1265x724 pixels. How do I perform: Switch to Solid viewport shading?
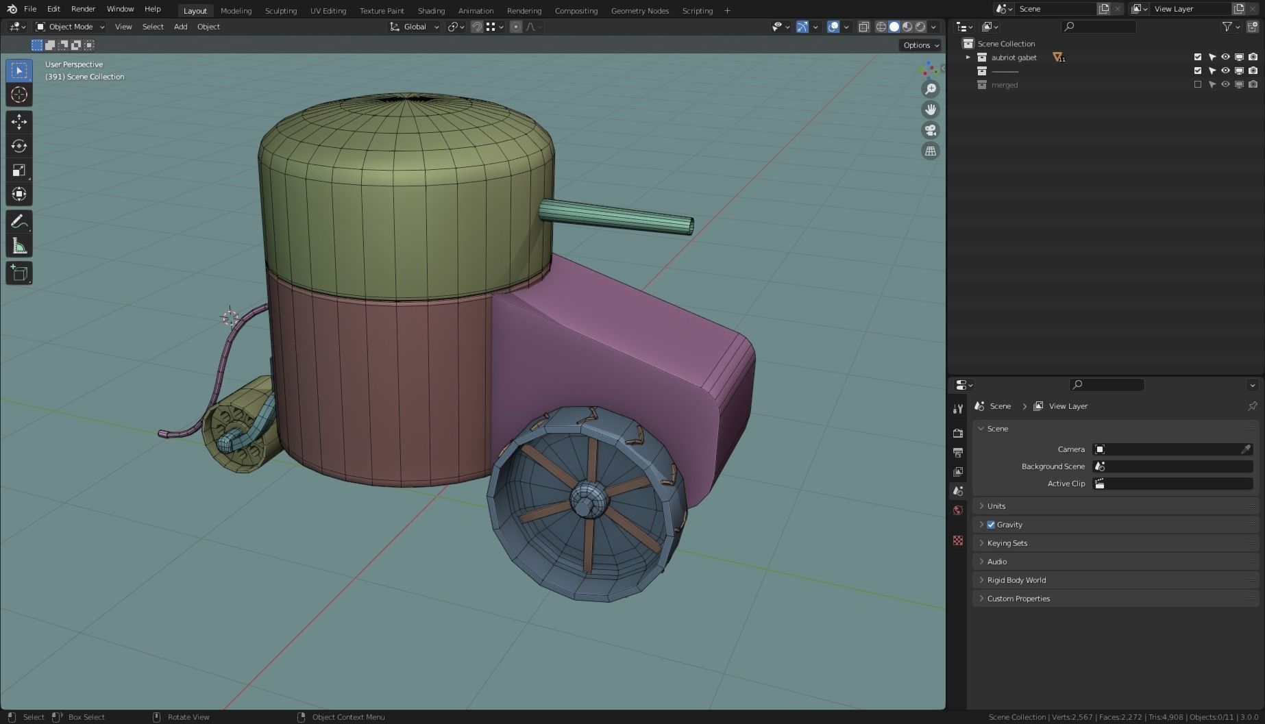click(x=894, y=27)
